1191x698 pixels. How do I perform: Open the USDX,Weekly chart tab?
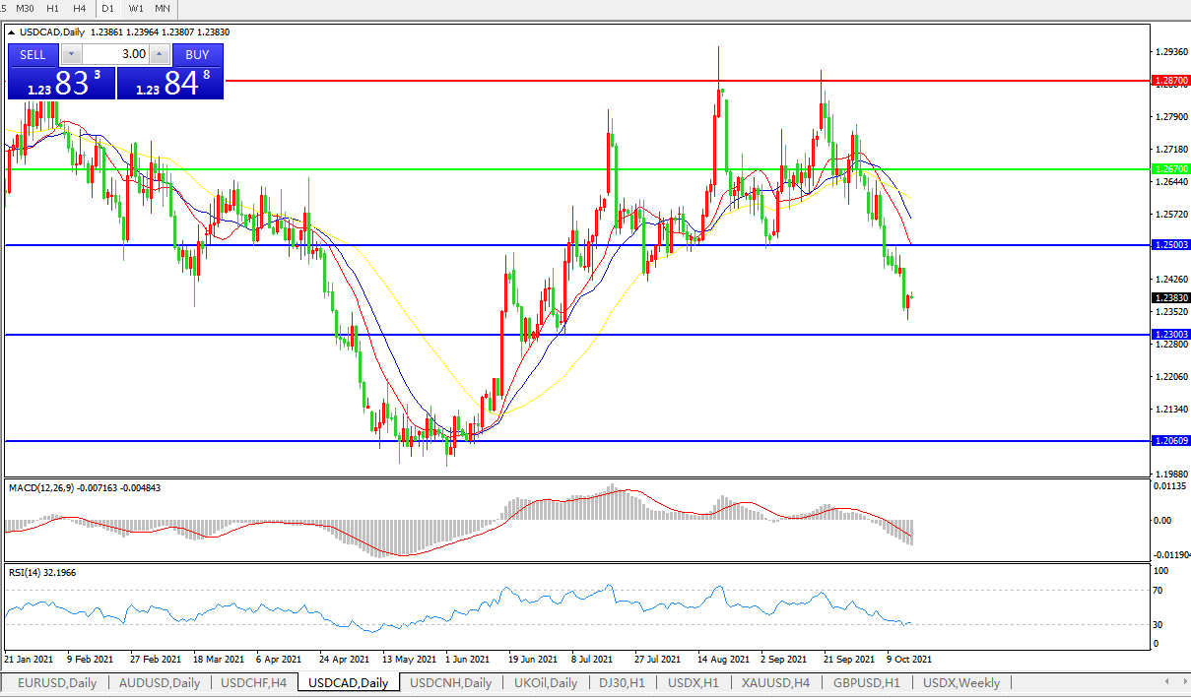(961, 682)
